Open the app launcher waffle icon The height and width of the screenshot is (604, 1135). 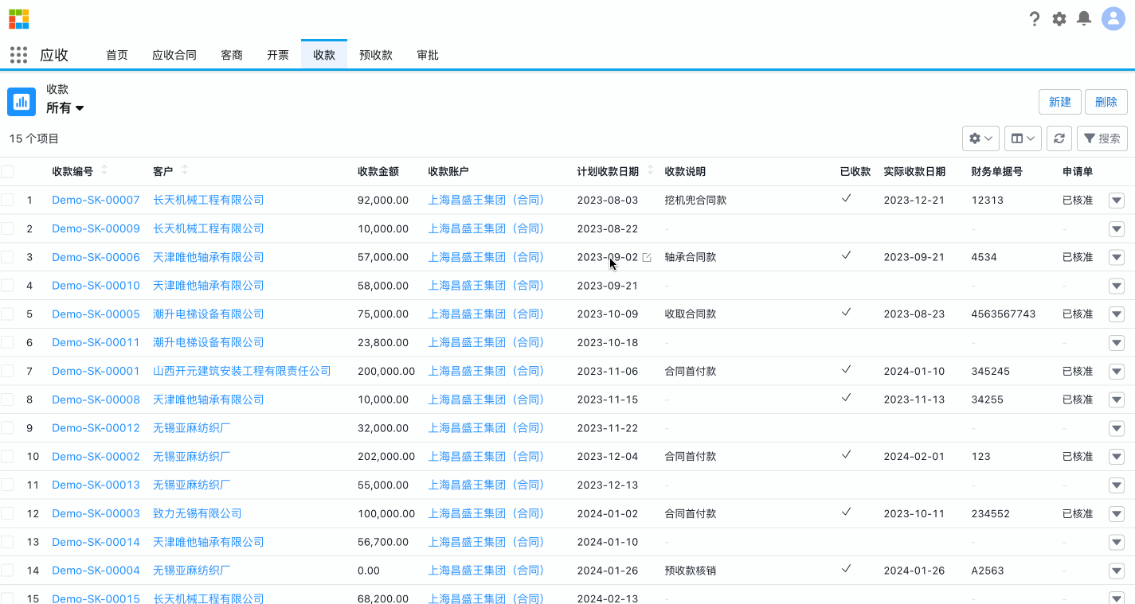[18, 54]
